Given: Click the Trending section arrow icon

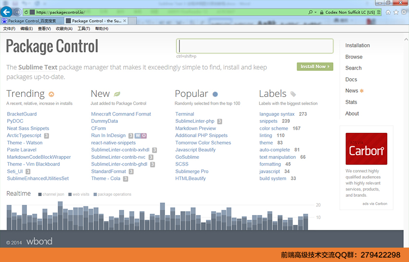Looking at the screenshot, I should pyautogui.click(x=51, y=95).
